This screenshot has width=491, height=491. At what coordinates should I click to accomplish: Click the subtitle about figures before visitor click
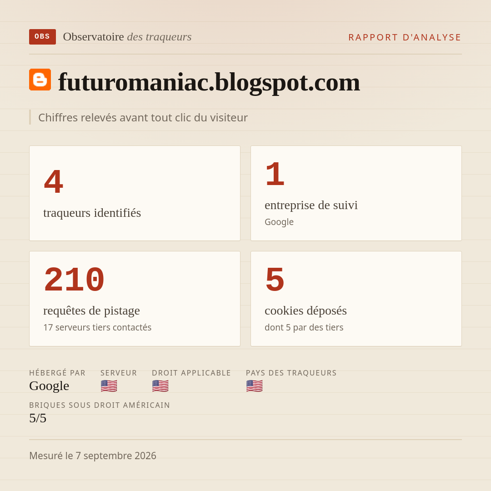coord(143,117)
